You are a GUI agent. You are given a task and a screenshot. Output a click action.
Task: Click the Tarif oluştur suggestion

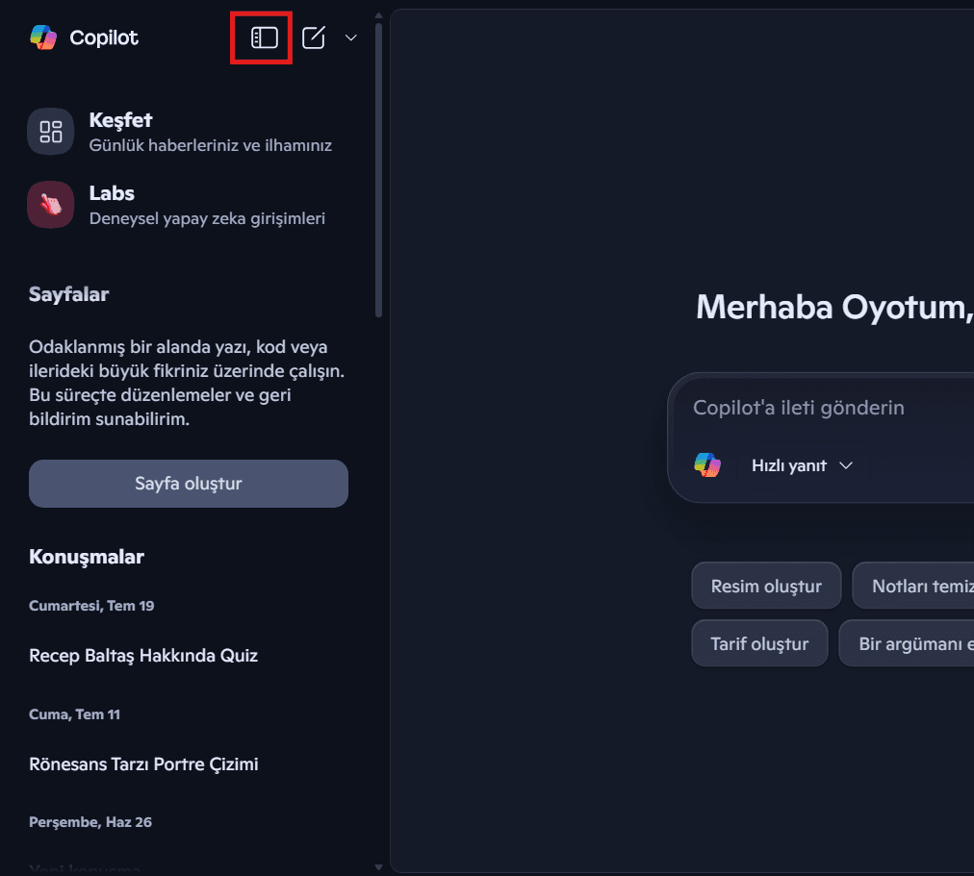point(759,643)
